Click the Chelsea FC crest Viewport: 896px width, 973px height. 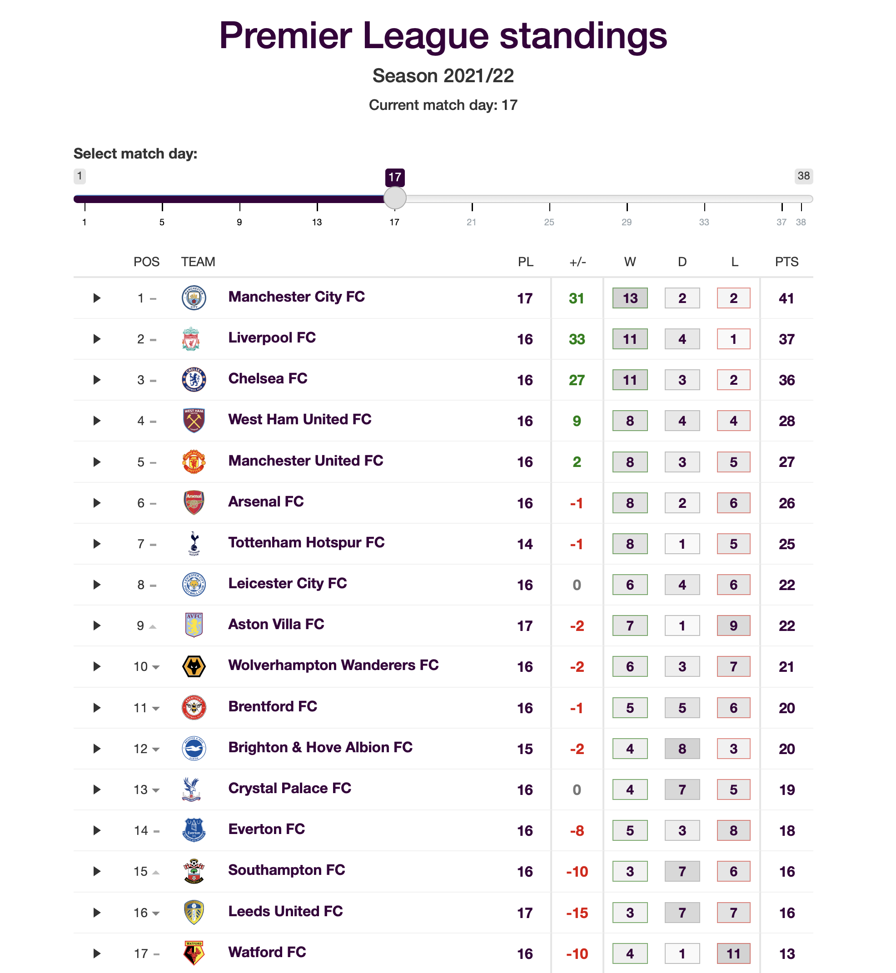194,380
